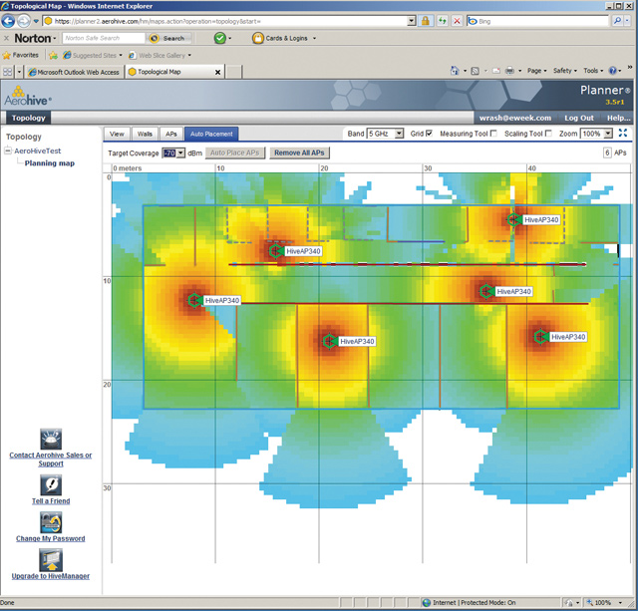Click the Add to Favorites bar icon
This screenshot has width=638, height=611.
[53, 55]
